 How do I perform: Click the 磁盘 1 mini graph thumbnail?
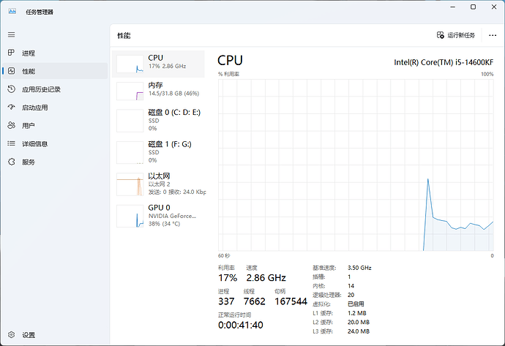point(130,153)
